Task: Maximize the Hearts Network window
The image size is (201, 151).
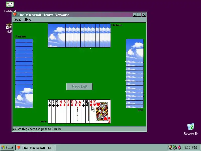Action: point(139,15)
